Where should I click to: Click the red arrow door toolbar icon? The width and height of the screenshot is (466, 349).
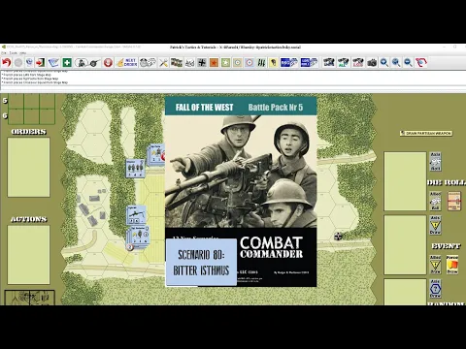[41, 62]
